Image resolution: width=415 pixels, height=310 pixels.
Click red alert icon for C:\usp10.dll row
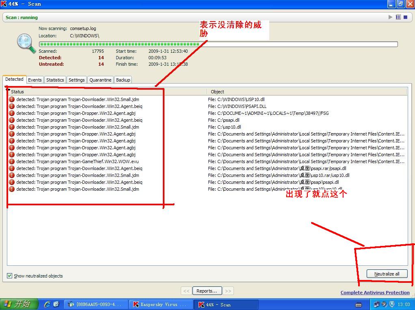tap(12, 127)
